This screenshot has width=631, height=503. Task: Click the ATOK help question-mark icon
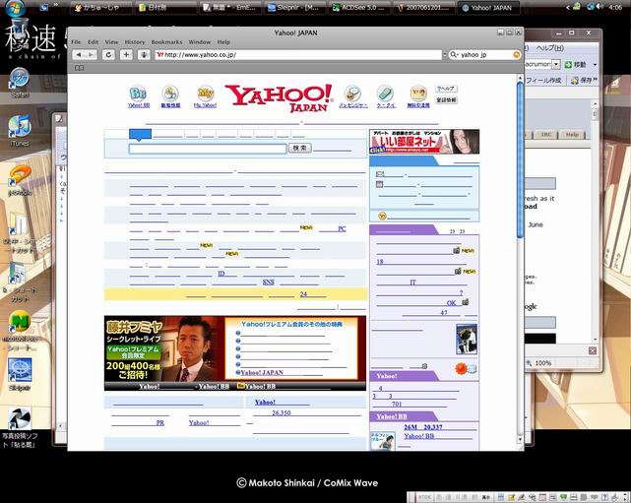click(x=604, y=497)
